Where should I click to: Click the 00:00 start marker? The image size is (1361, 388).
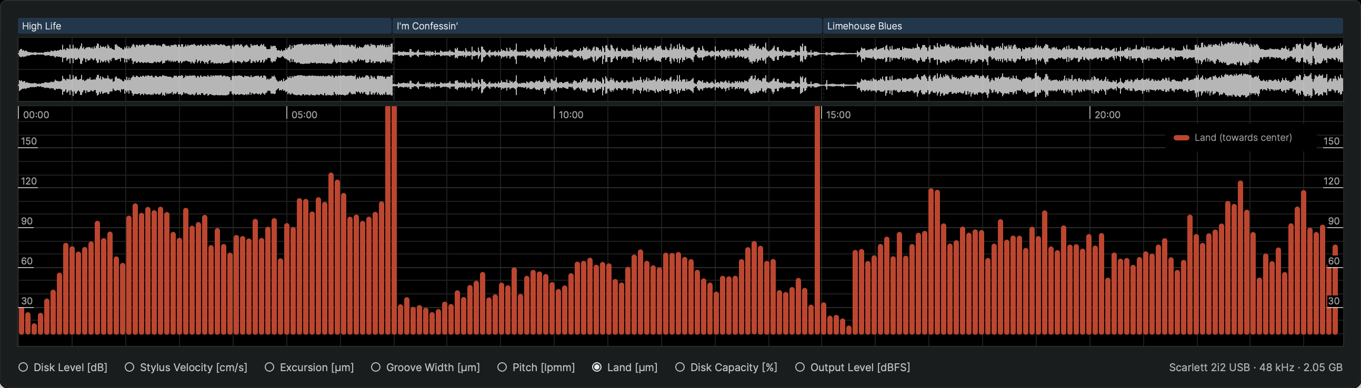(36, 115)
